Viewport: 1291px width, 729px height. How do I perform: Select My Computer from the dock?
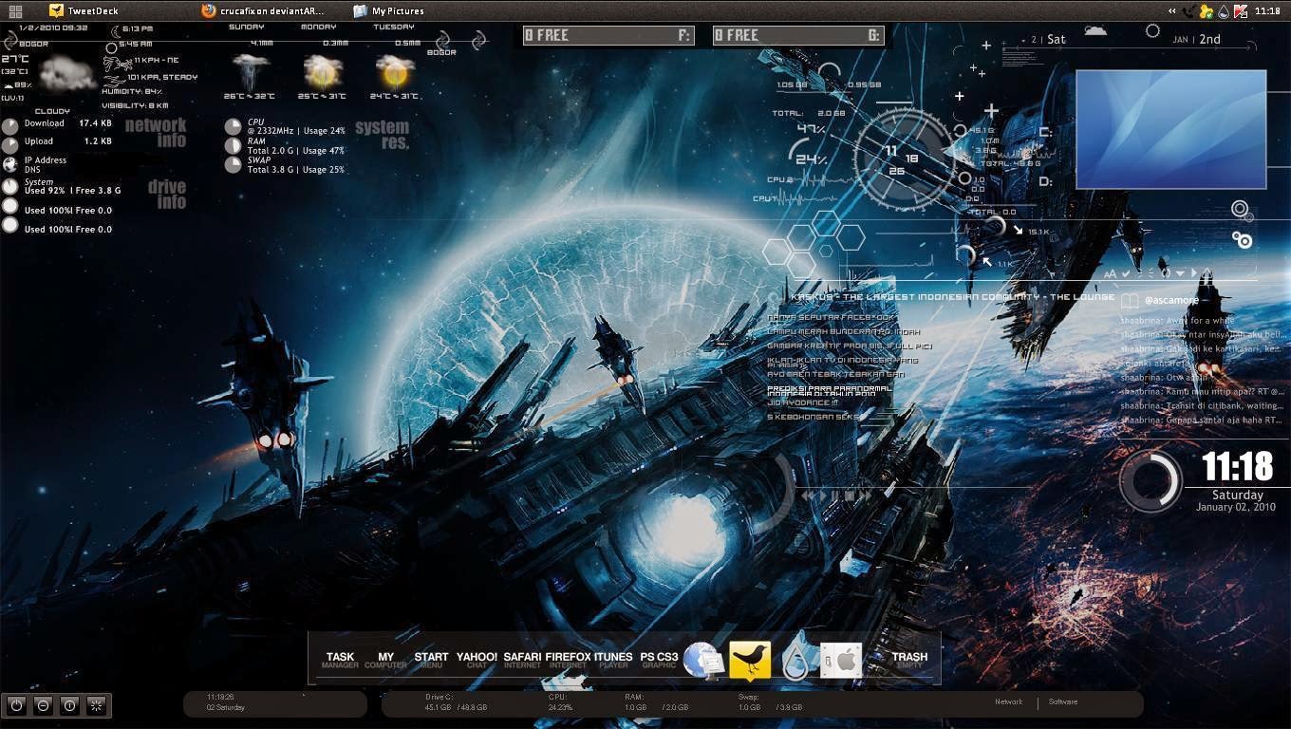pyautogui.click(x=385, y=656)
